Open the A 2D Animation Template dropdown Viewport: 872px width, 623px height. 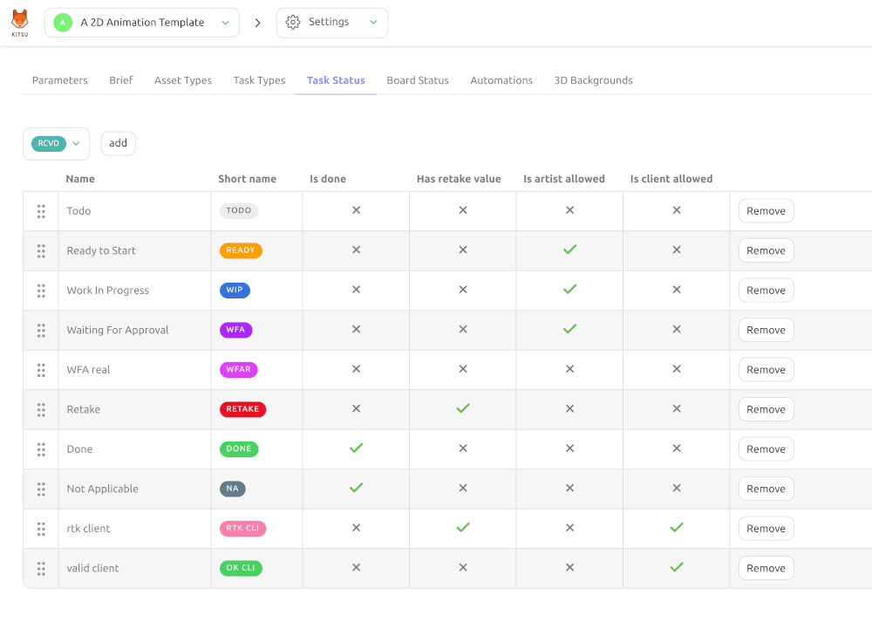coord(142,23)
